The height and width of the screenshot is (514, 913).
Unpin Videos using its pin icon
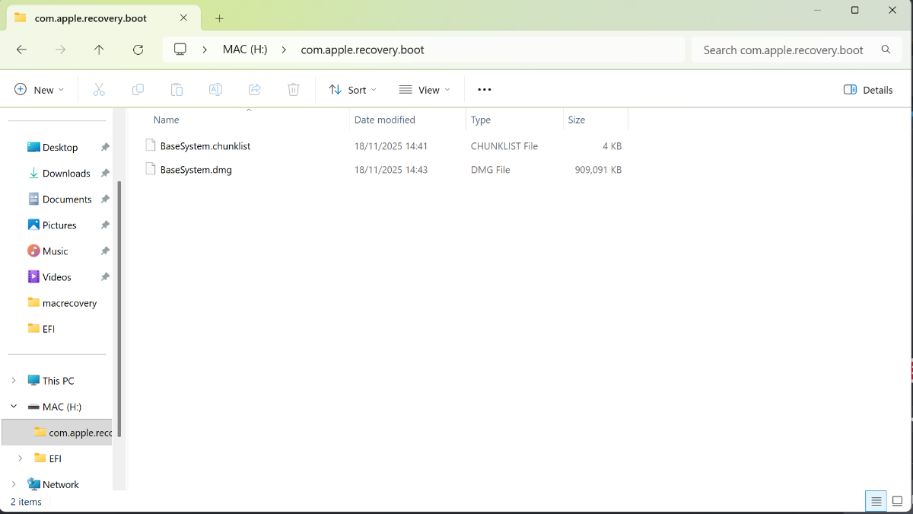coord(105,276)
